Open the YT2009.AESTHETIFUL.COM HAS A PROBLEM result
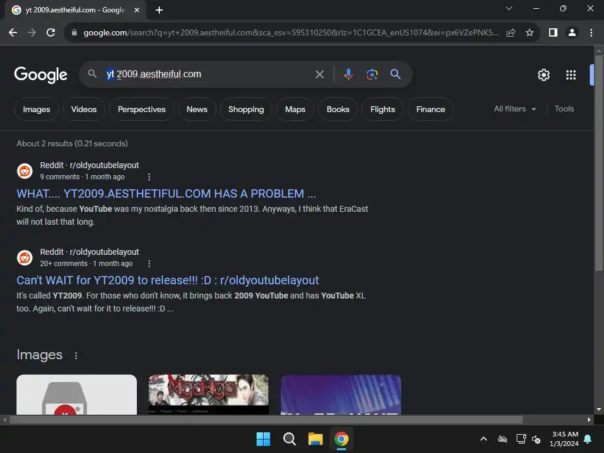Screen dimensions: 604x453 [166, 193]
